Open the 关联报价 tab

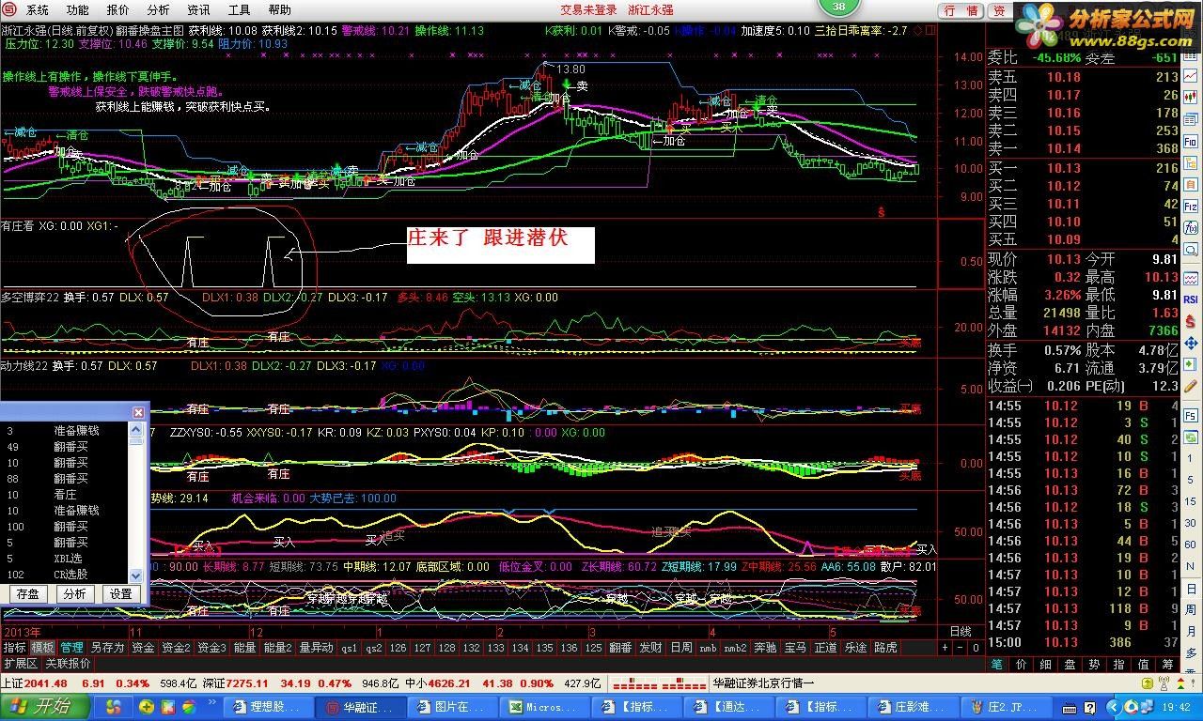click(x=68, y=664)
